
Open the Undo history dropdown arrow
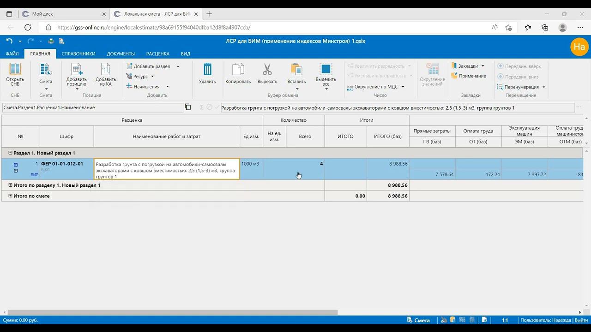[19, 41]
